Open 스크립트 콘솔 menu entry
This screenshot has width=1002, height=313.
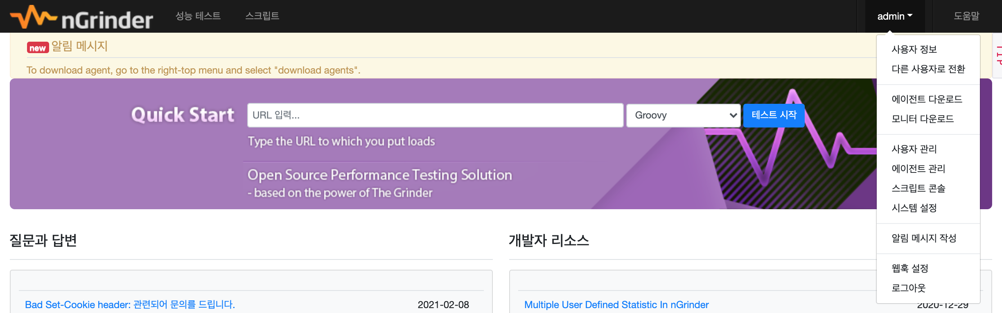(x=918, y=188)
